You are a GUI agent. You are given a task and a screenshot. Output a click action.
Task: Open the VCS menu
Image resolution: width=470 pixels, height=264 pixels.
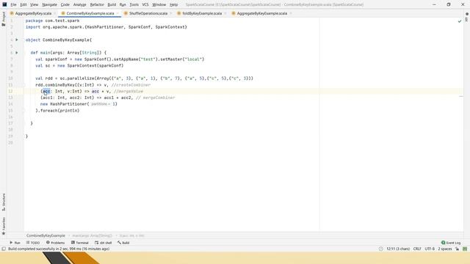click(x=145, y=5)
